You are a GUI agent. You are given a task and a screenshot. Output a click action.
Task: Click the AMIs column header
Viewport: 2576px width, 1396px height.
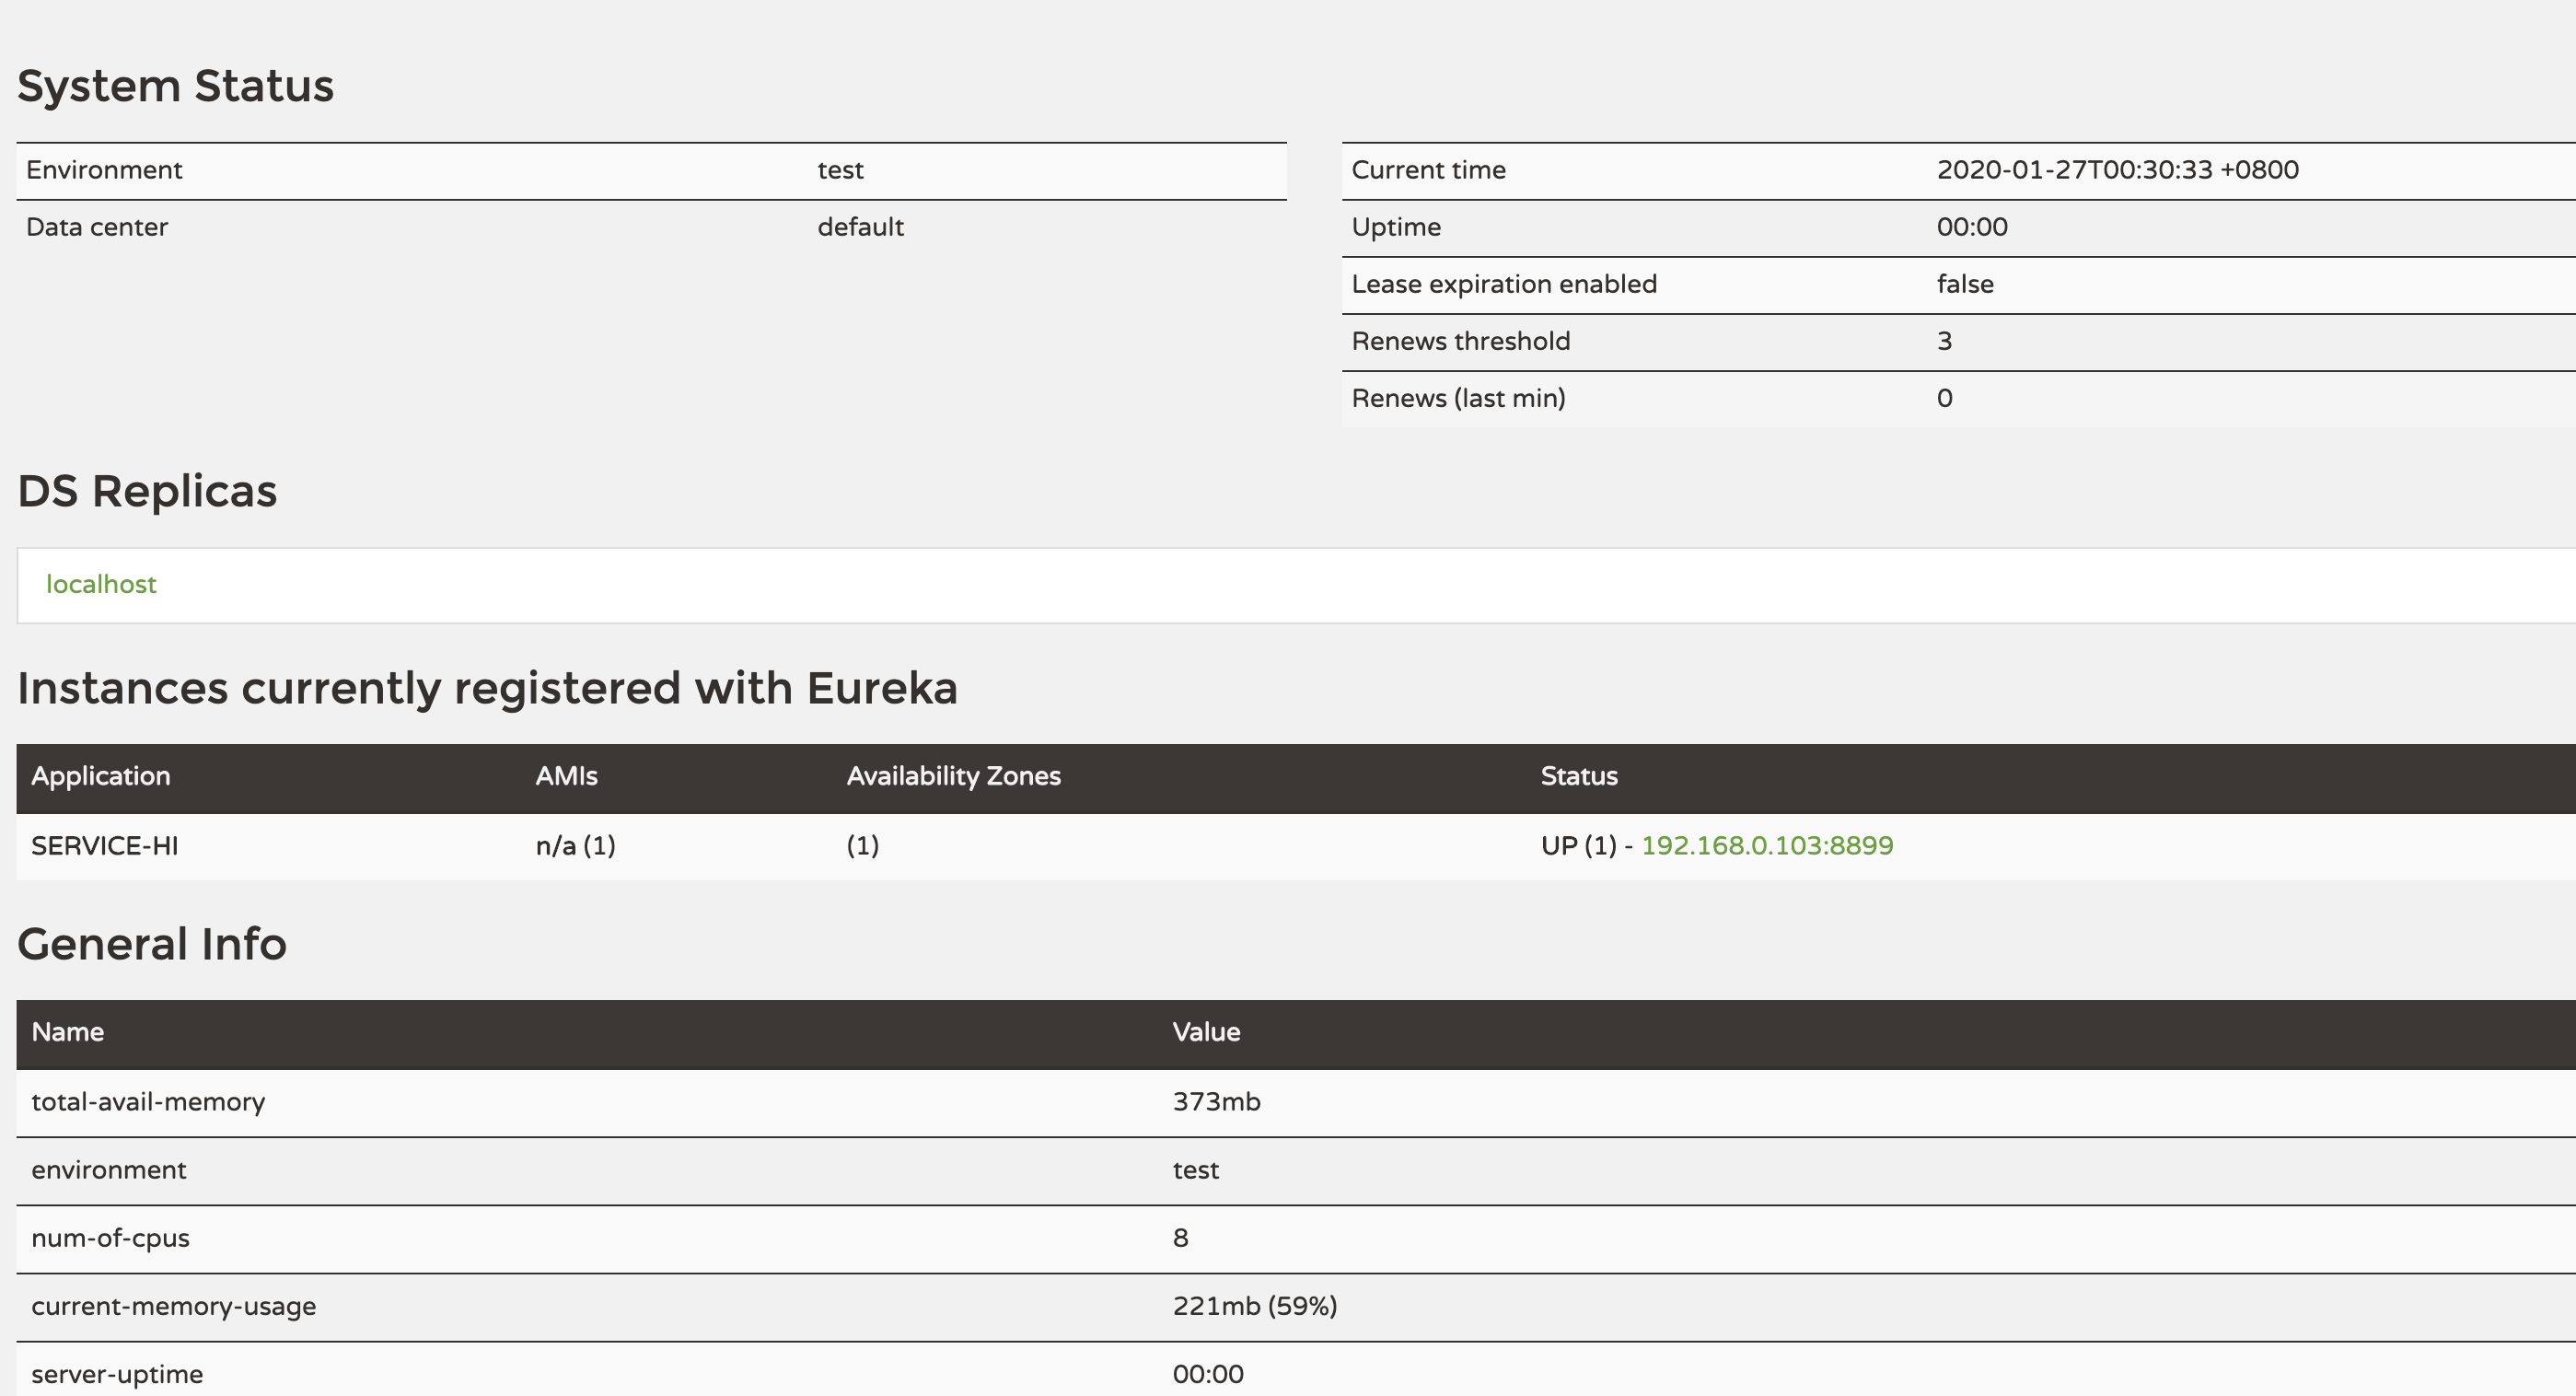[567, 776]
